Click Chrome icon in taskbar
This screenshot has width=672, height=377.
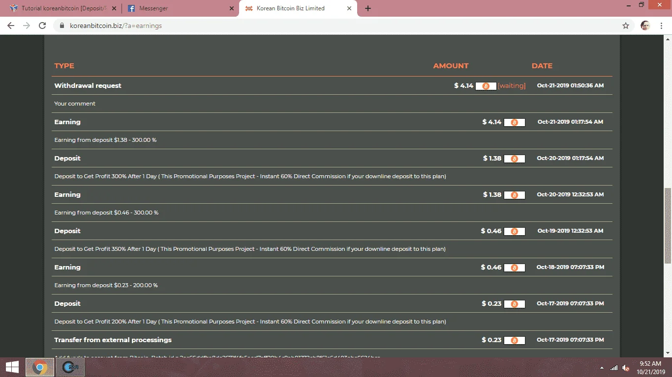tap(40, 367)
